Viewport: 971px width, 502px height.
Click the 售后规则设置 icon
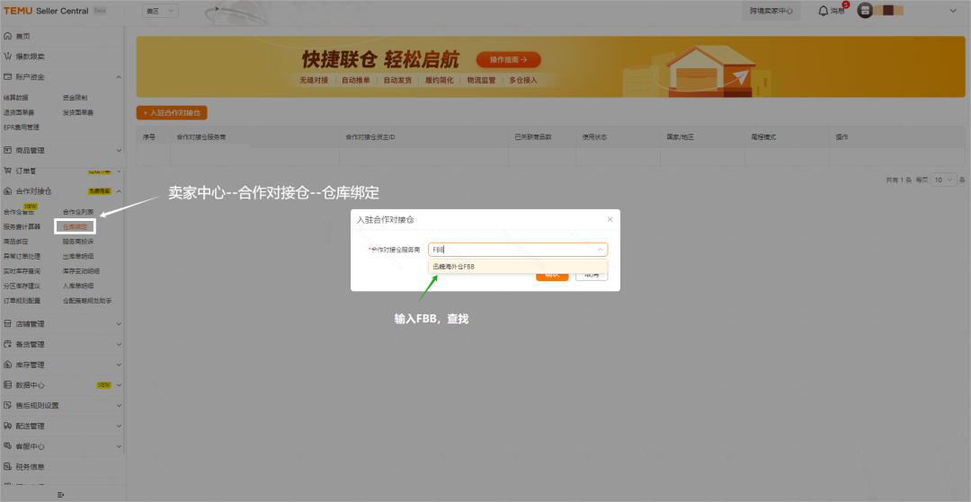coord(8,406)
